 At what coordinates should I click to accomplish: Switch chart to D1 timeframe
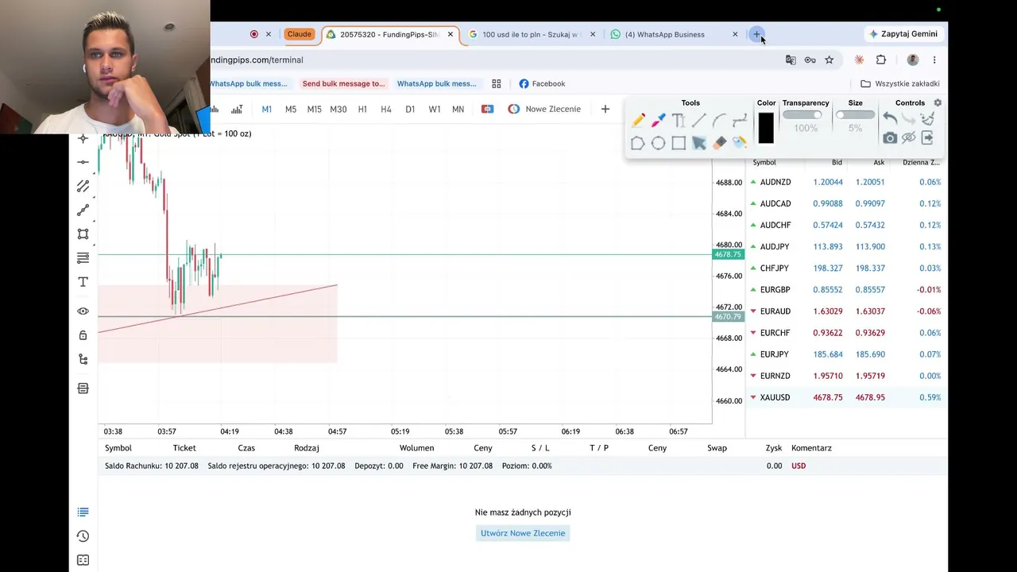pyautogui.click(x=410, y=109)
